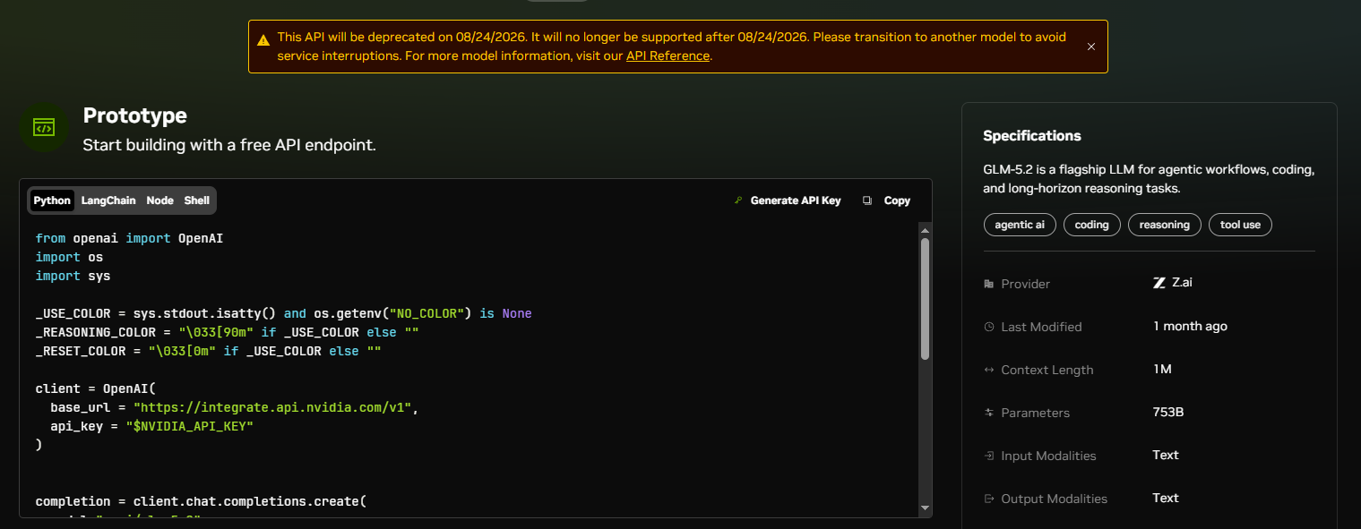This screenshot has height=529, width=1361.
Task: Click the Input Modalities icon
Action: pyautogui.click(x=989, y=456)
